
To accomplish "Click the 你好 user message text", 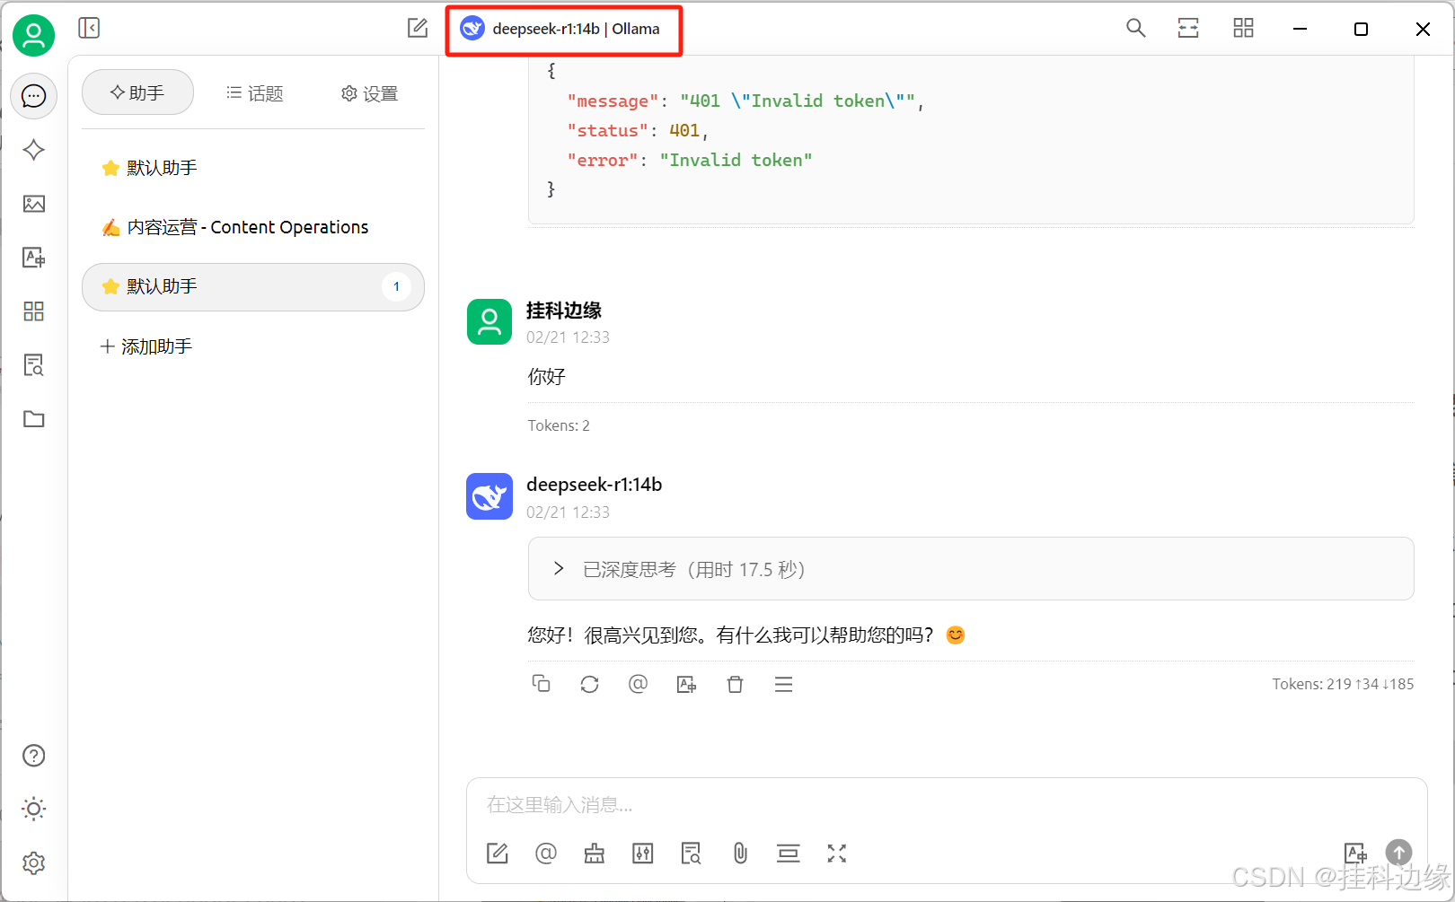I will coord(546,377).
